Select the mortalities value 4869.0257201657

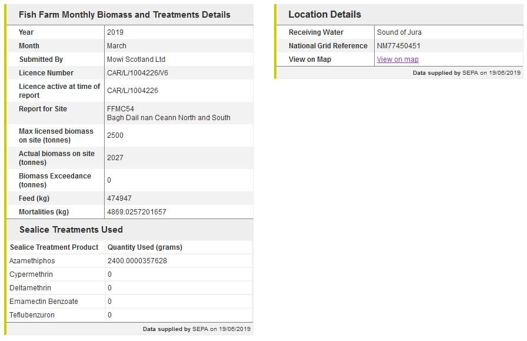[136, 212]
